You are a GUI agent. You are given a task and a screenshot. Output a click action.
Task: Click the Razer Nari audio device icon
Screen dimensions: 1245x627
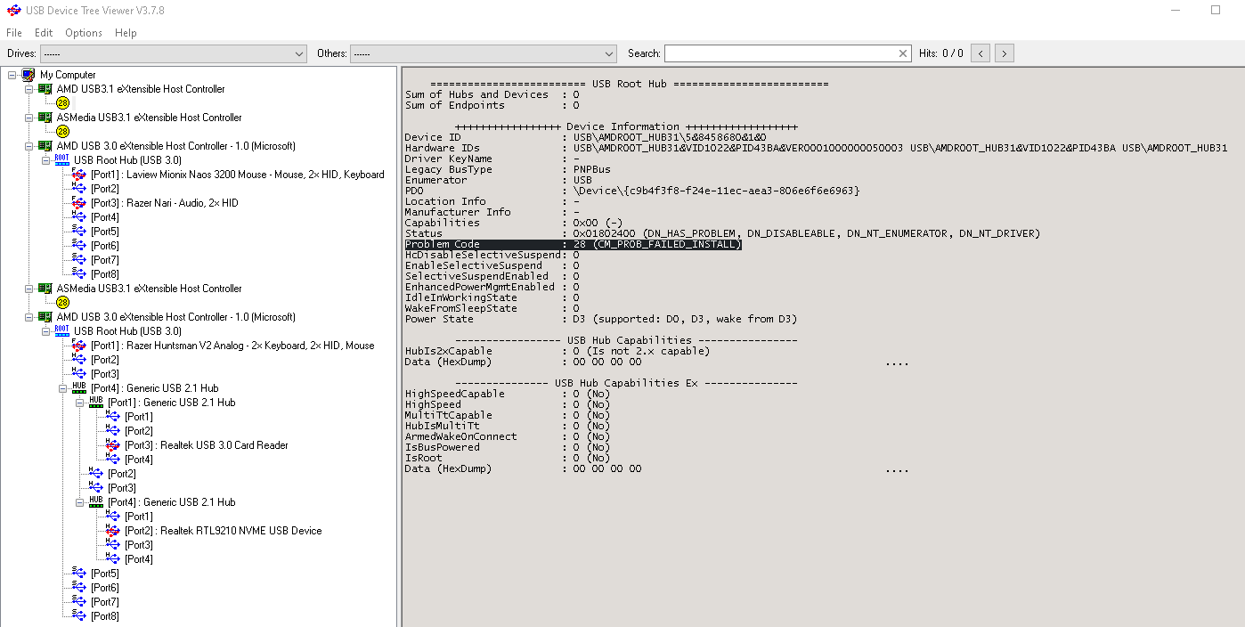tap(79, 203)
